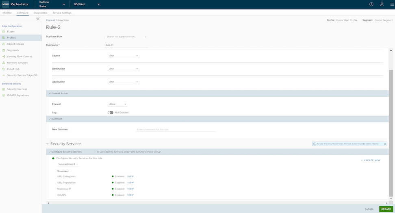Open the Firewall action Allow dropdown
This screenshot has width=395, height=213.
pos(118,104)
